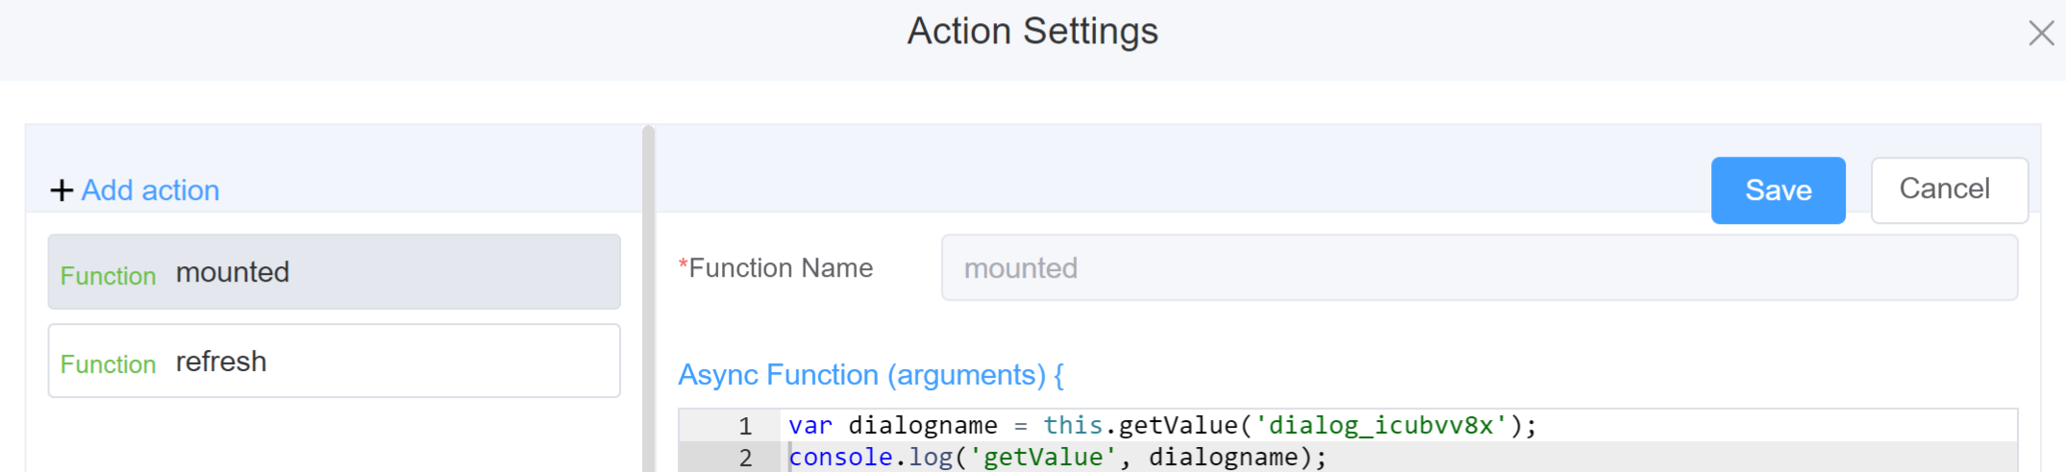This screenshot has height=472, width=2066.
Task: Click the dialogname variable on line 1
Action: (x=922, y=426)
